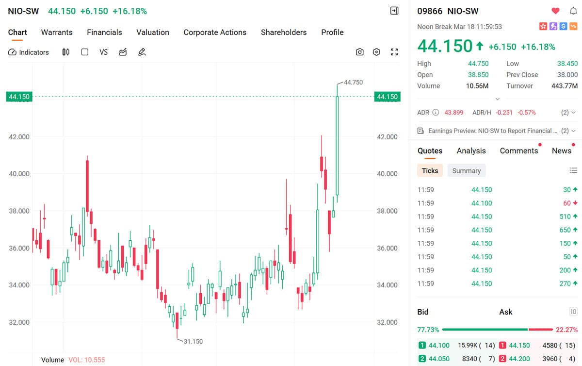The height and width of the screenshot is (366, 582).
Task: Open the Indicators panel
Action: [x=28, y=52]
